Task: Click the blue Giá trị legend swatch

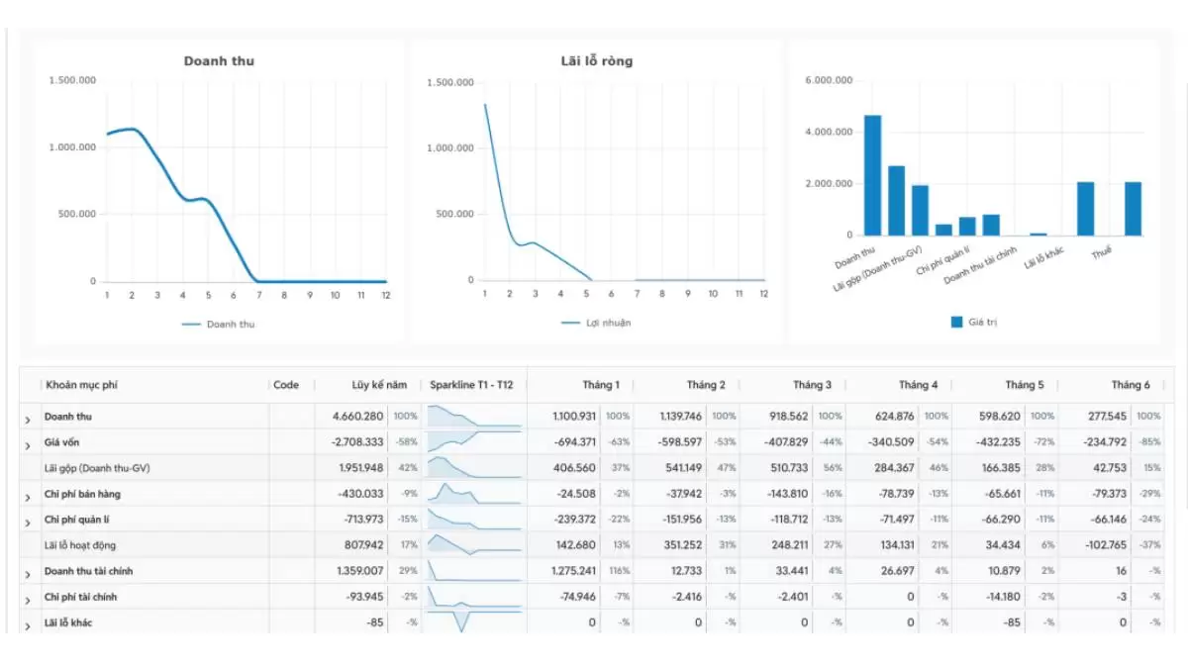Action: [x=956, y=322]
